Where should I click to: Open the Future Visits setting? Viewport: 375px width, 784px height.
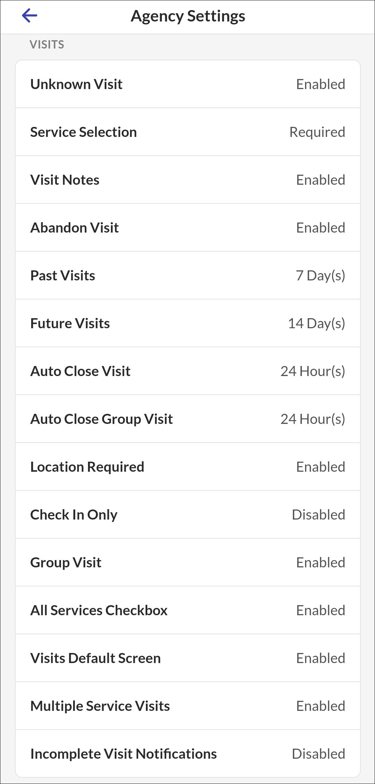(x=187, y=323)
